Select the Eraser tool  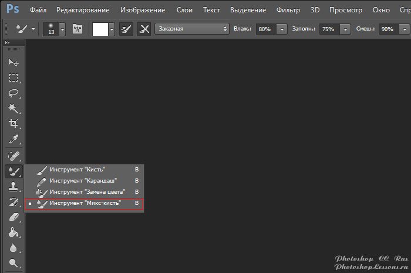tap(13, 217)
